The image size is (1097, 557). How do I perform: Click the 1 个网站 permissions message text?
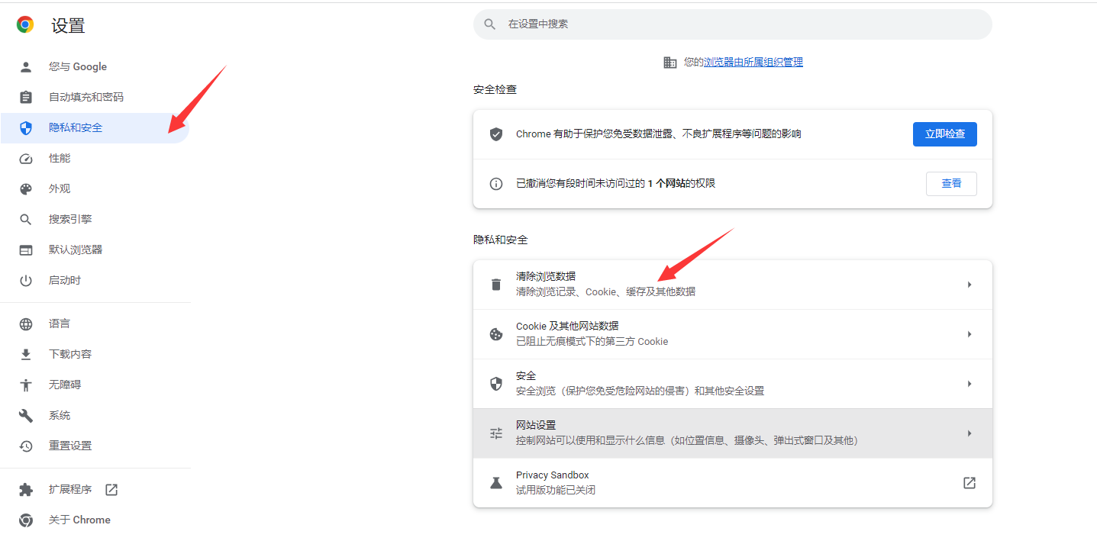pyautogui.click(x=615, y=183)
